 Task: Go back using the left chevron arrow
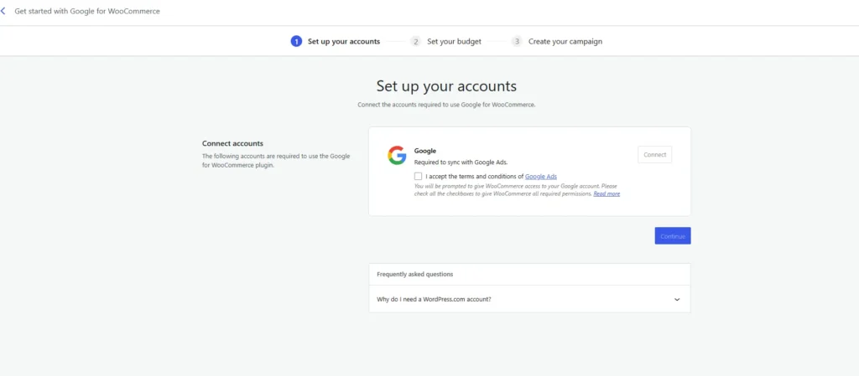(x=3, y=11)
